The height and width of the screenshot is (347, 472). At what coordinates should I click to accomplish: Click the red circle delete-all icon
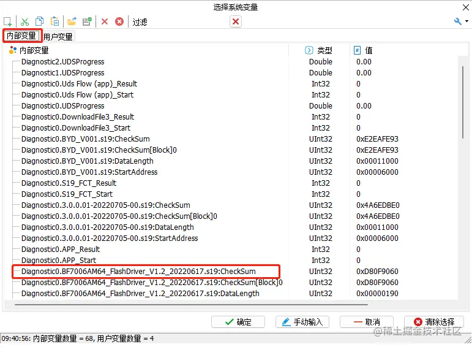[x=119, y=21]
